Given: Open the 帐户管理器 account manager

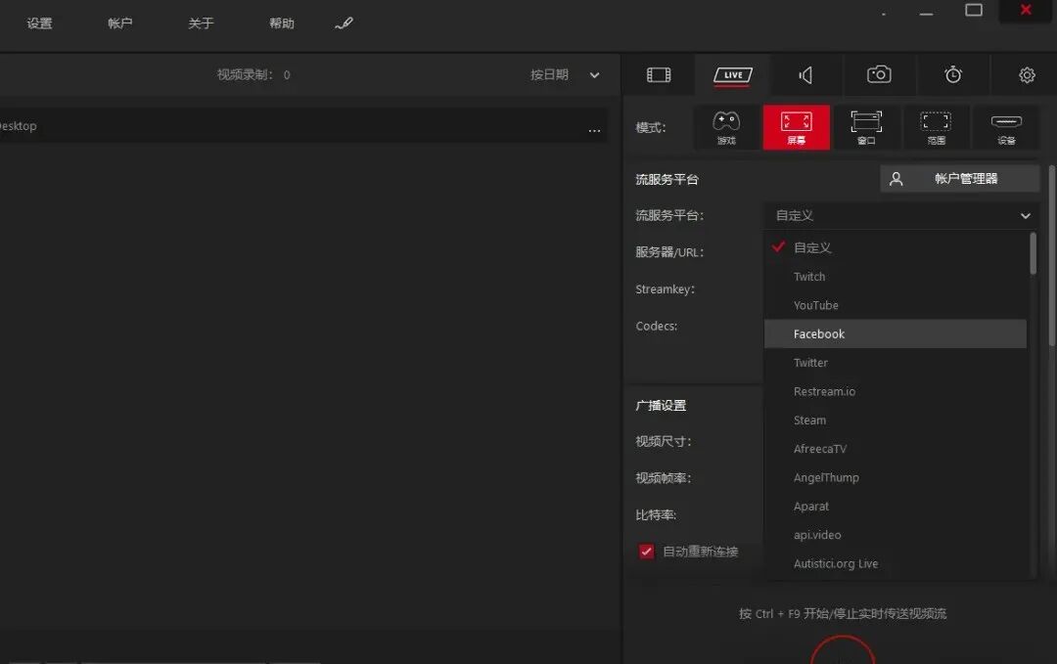Looking at the screenshot, I should click(x=959, y=178).
